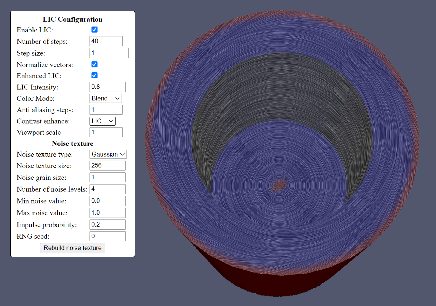
Task: Uncheck the Normalize vectors checkbox
Action: 94,64
